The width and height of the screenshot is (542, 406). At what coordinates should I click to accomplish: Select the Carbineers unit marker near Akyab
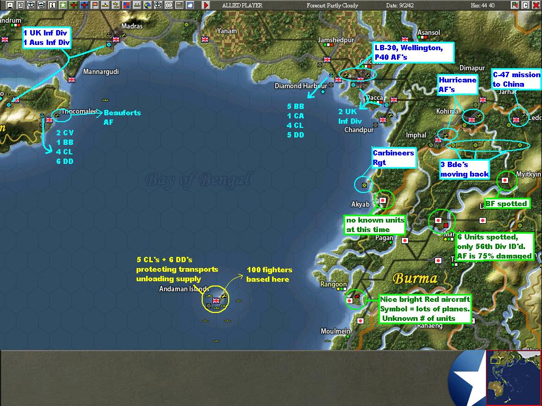coord(364,186)
